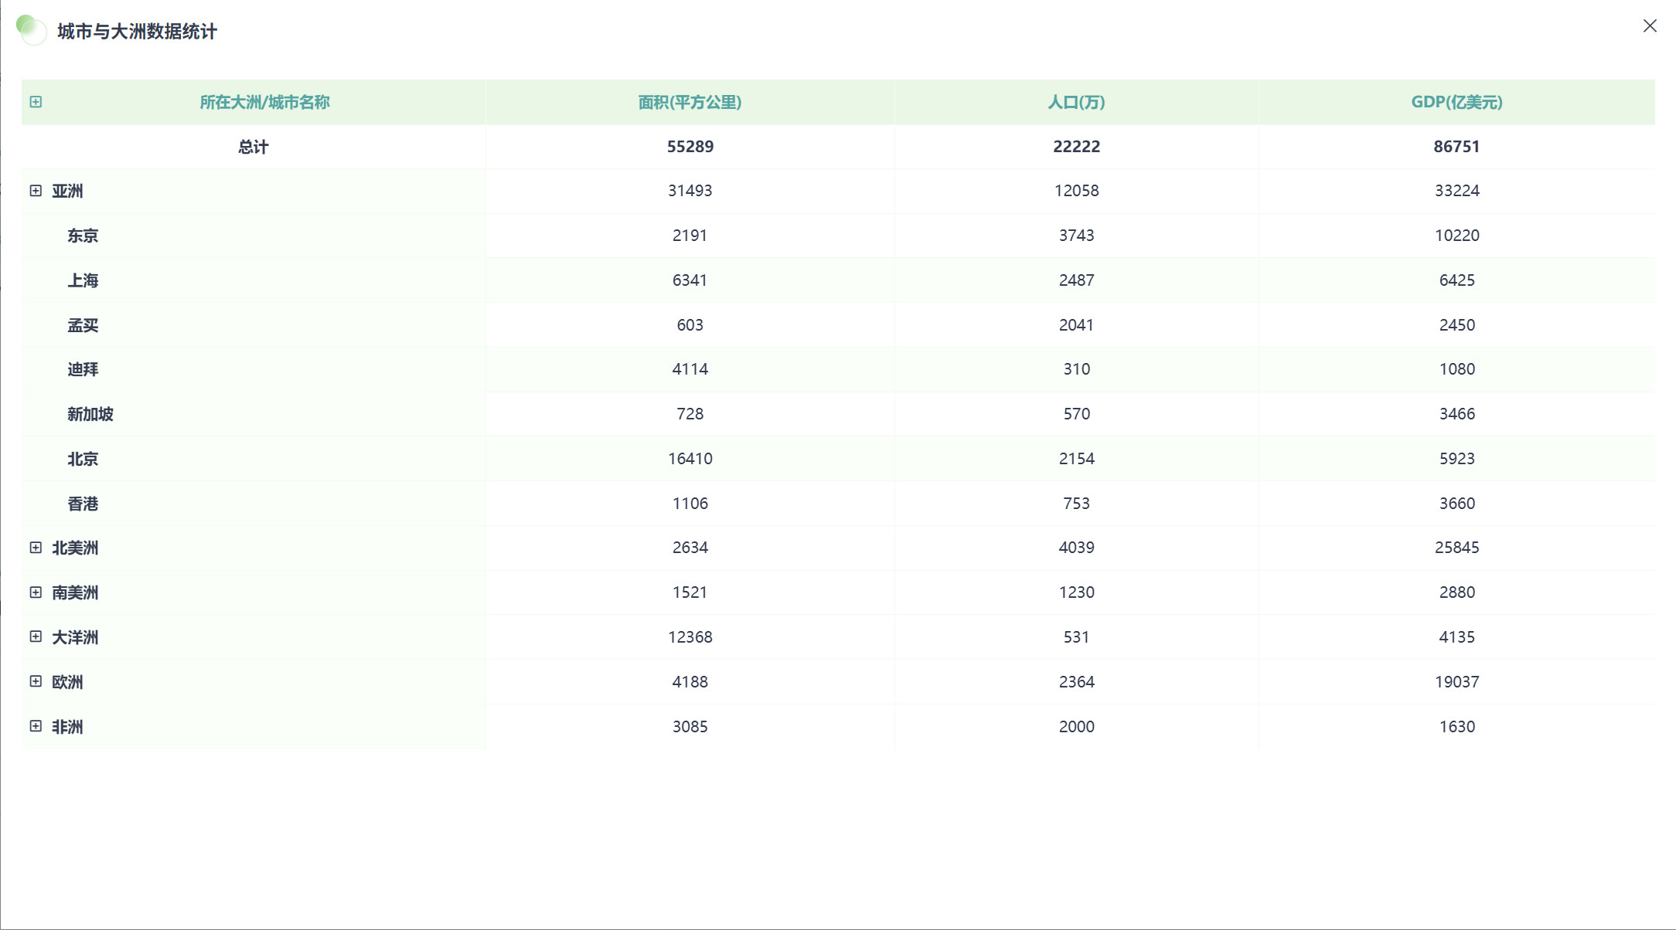Collapse the 亚洲 continent row
Image resolution: width=1676 pixels, height=930 pixels.
click(x=36, y=191)
